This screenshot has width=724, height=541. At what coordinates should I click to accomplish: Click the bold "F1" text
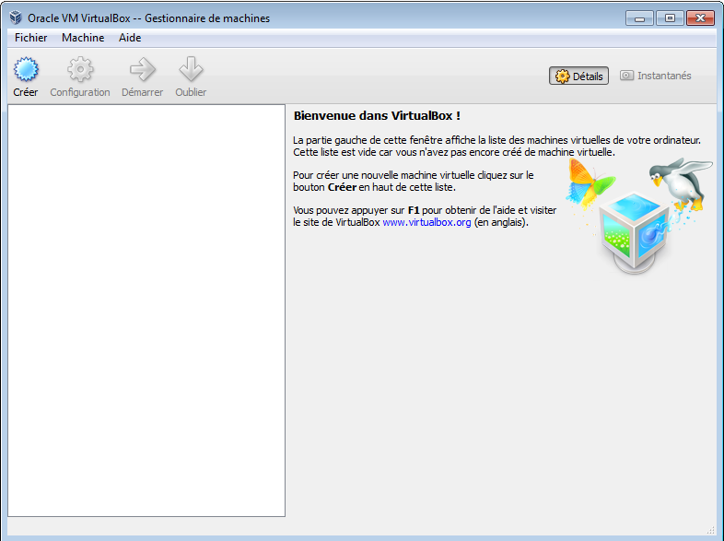414,210
